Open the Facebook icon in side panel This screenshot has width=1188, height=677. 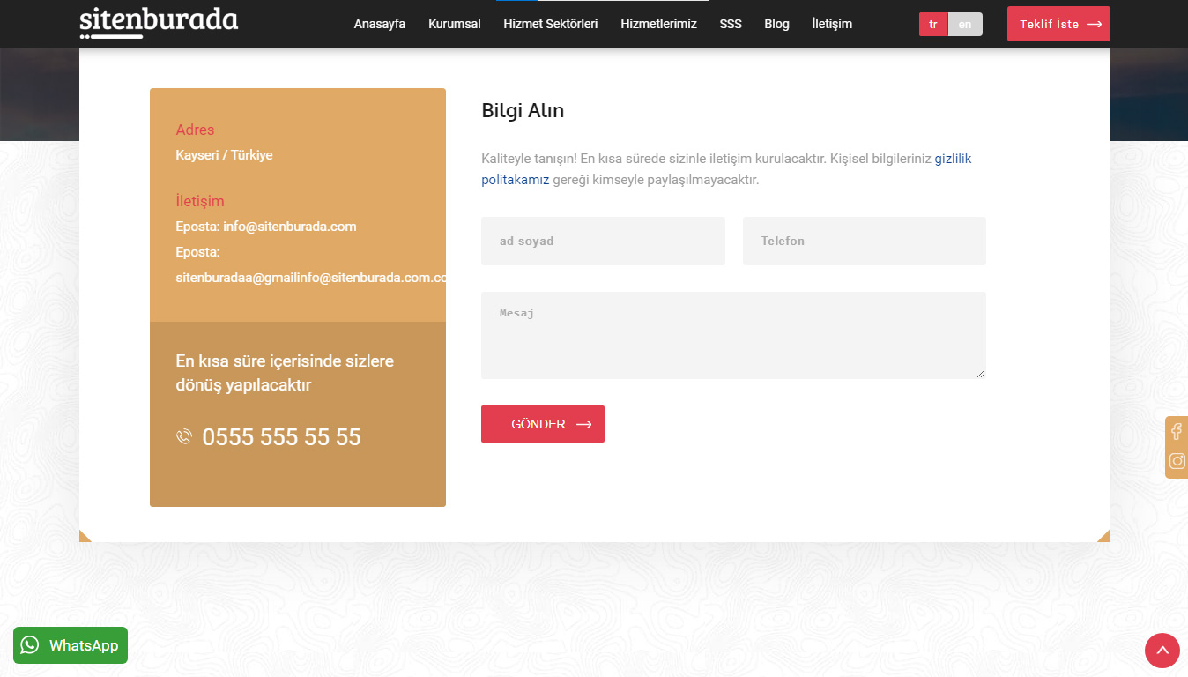pos(1177,432)
